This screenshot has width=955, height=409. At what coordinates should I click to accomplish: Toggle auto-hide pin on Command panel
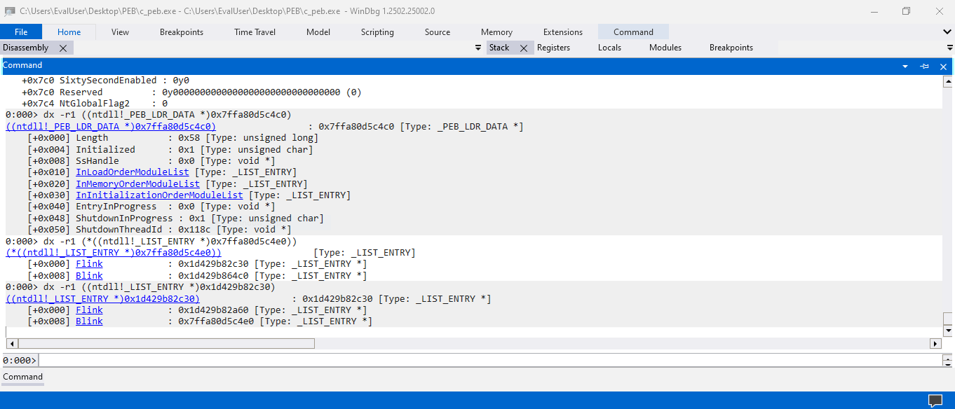click(924, 67)
